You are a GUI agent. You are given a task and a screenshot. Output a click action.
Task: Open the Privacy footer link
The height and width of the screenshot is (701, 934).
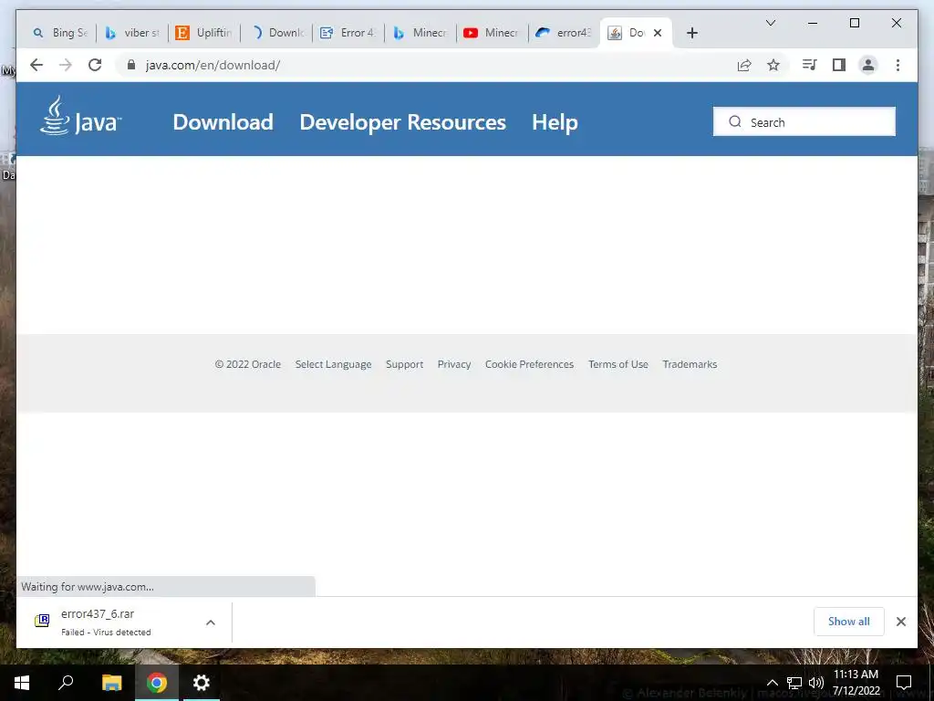tap(454, 364)
